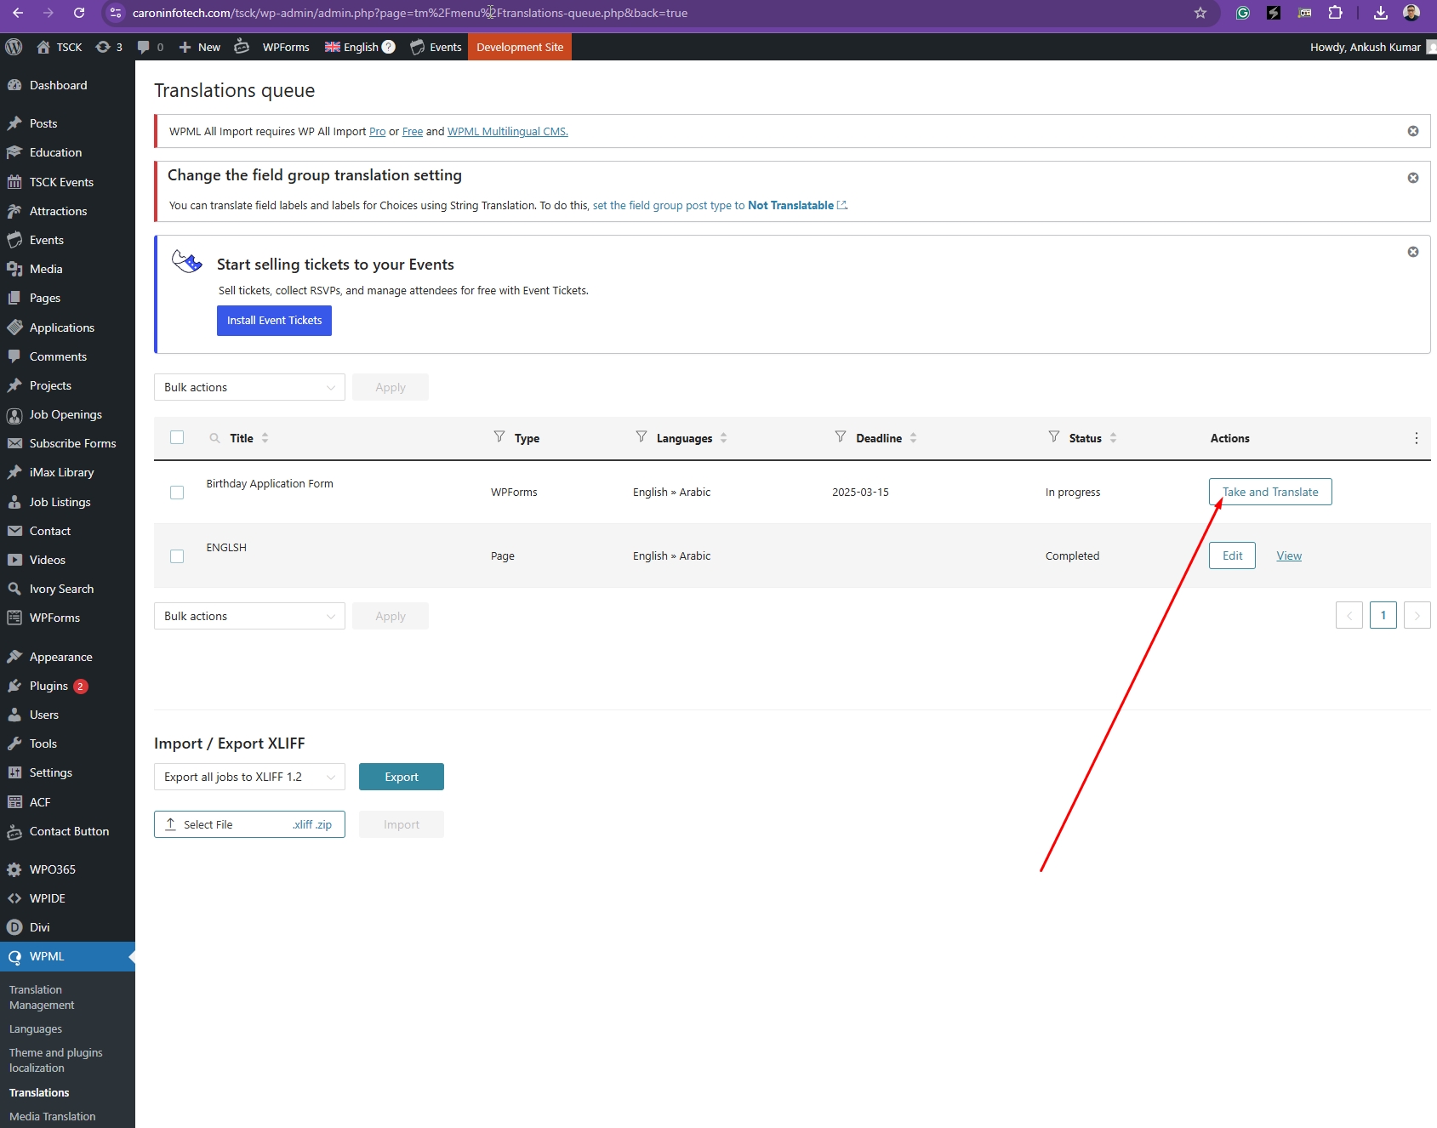Viewport: 1437px width, 1128px height.
Task: Open Plugins in the admin sidebar
Action: (48, 686)
